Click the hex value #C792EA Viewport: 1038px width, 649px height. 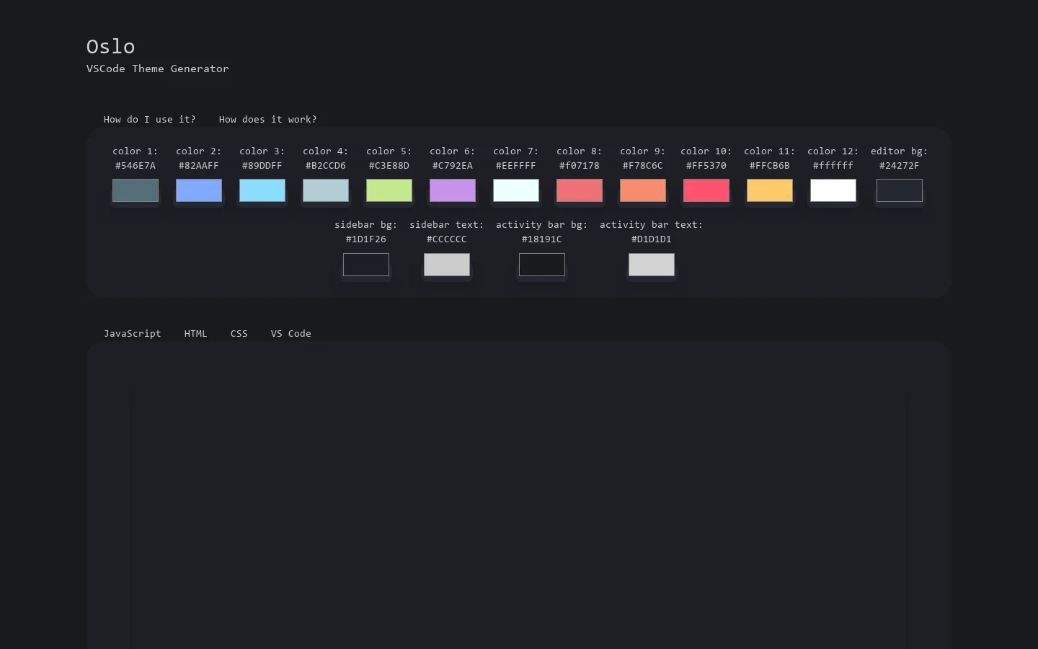(453, 165)
